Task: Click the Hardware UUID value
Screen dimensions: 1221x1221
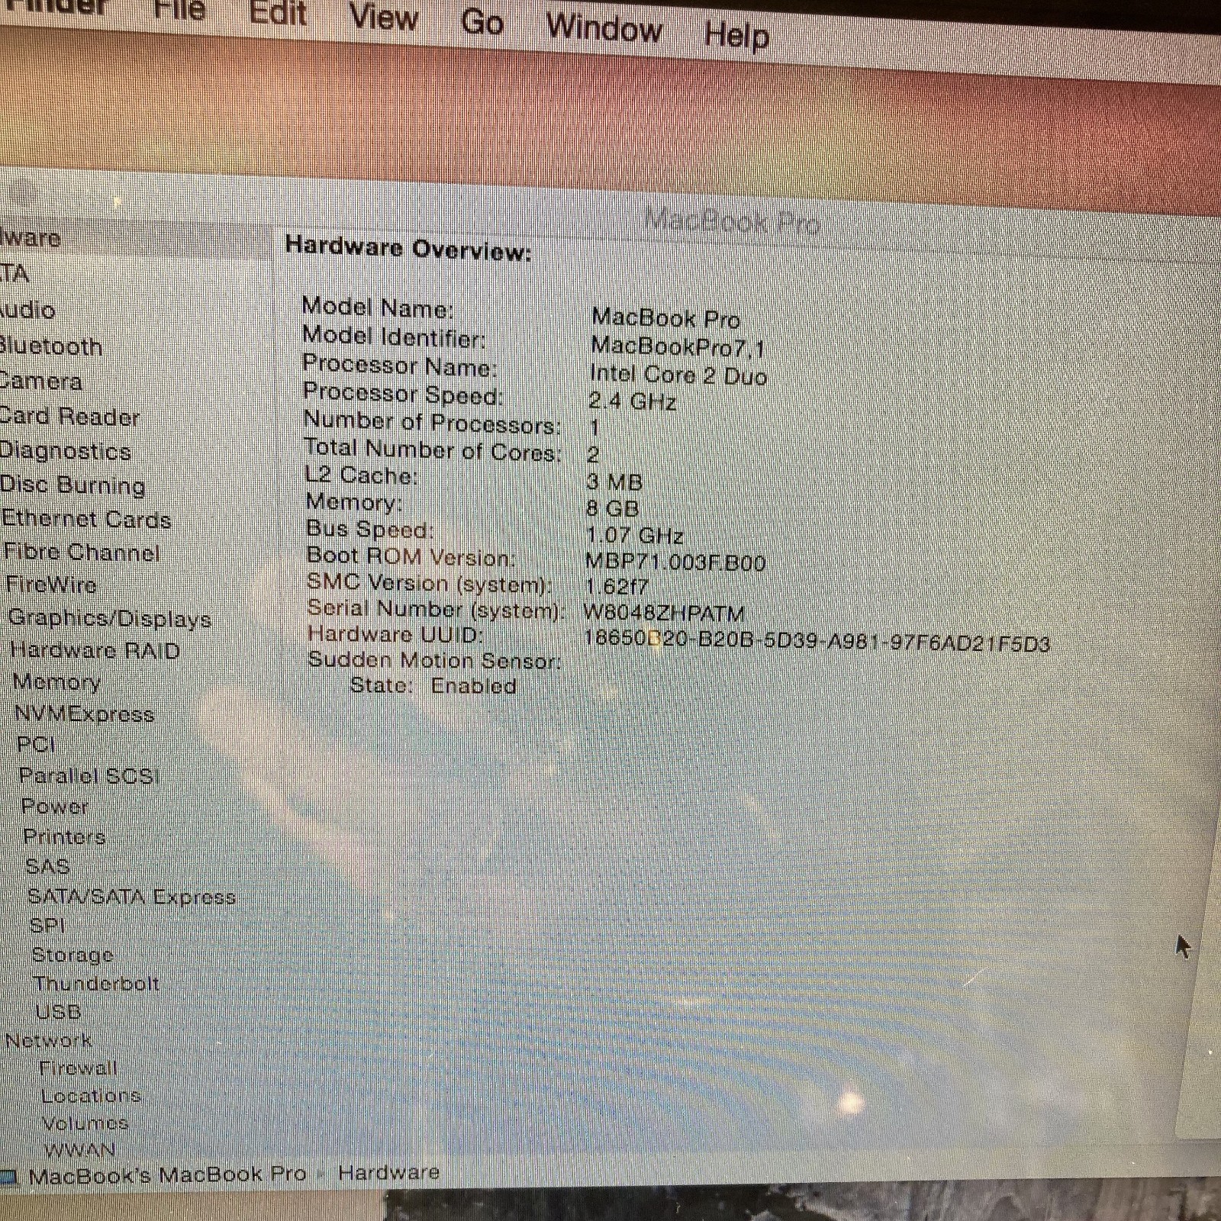Action: tap(817, 641)
